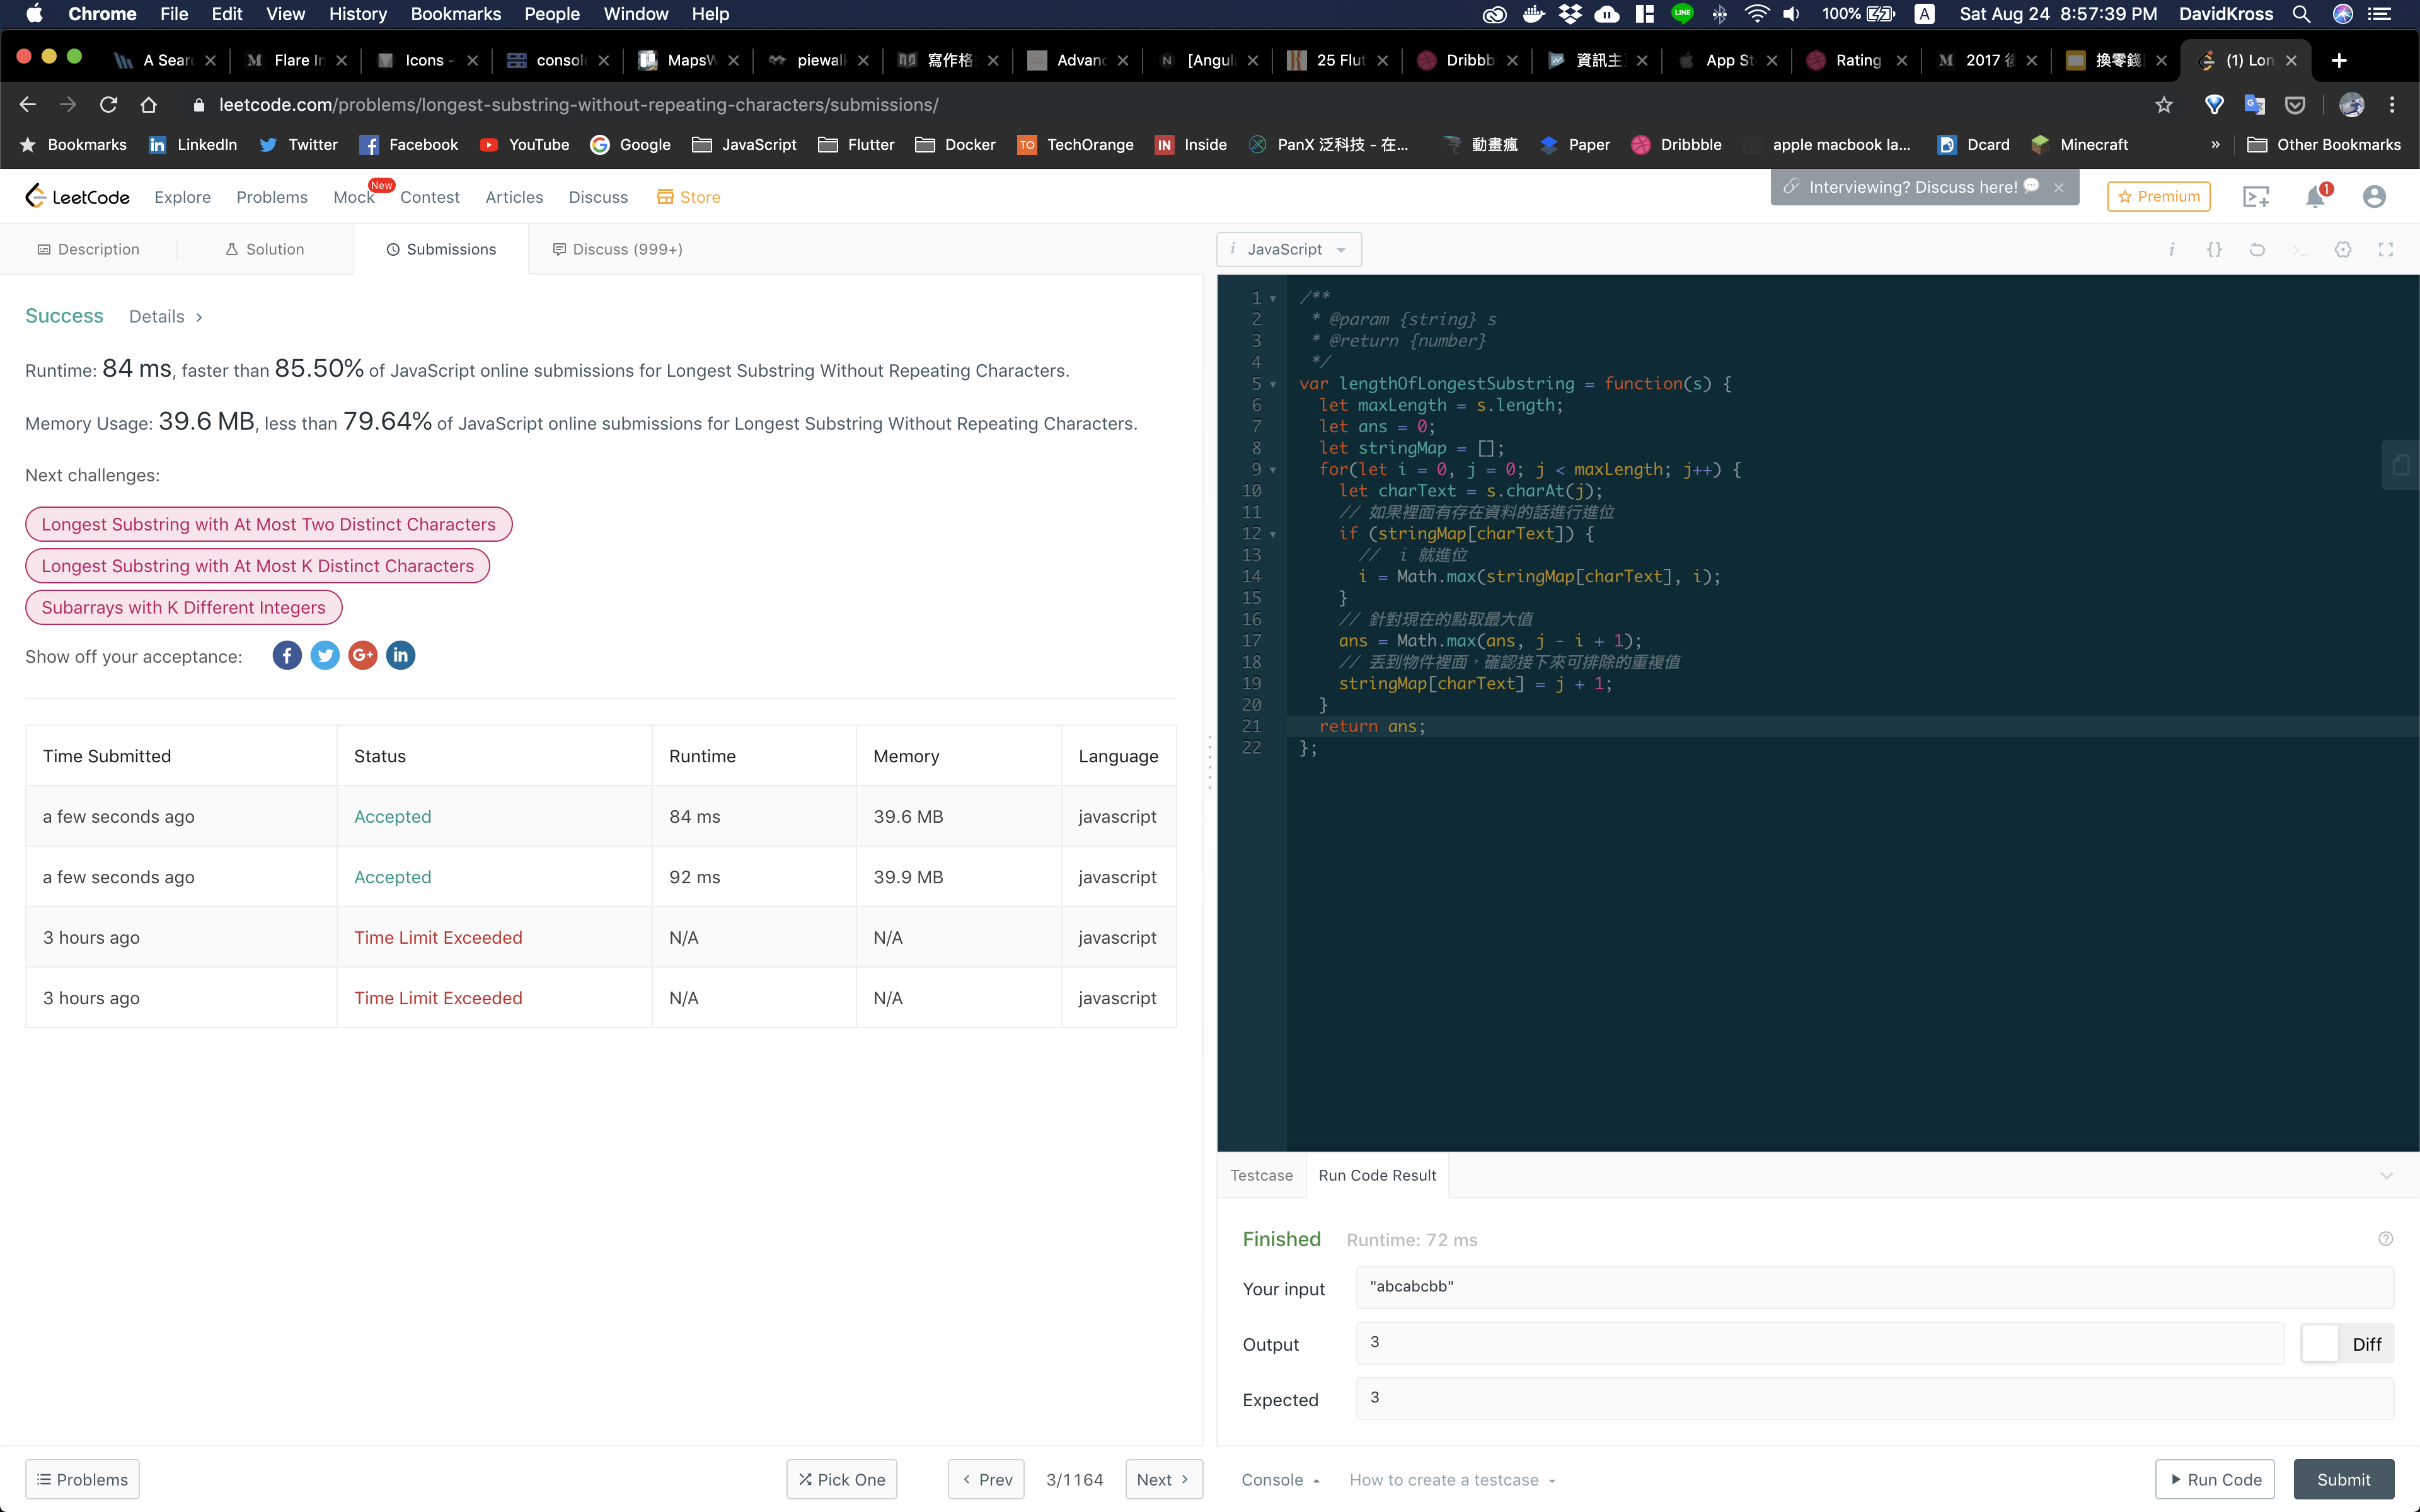Screen dimensions: 2420x1512
Task: Share acceptance on LinkedIn icon
Action: (x=400, y=656)
